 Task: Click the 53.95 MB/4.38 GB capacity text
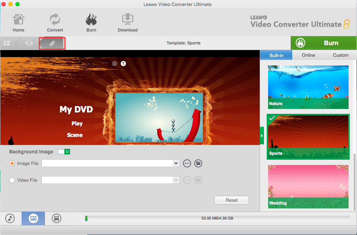(217, 218)
